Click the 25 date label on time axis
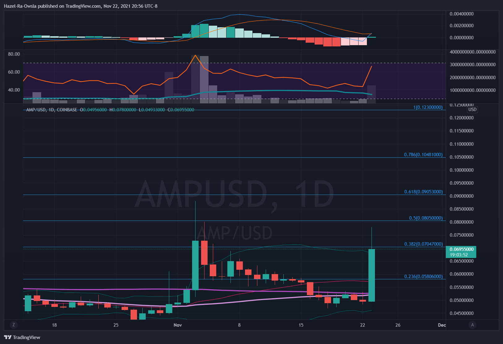503x344 pixels. tap(116, 325)
